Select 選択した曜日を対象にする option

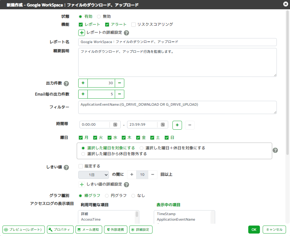tap(83, 148)
